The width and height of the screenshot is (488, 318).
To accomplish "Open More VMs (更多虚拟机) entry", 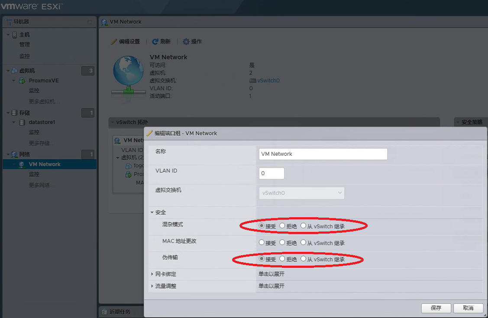I will tap(44, 102).
